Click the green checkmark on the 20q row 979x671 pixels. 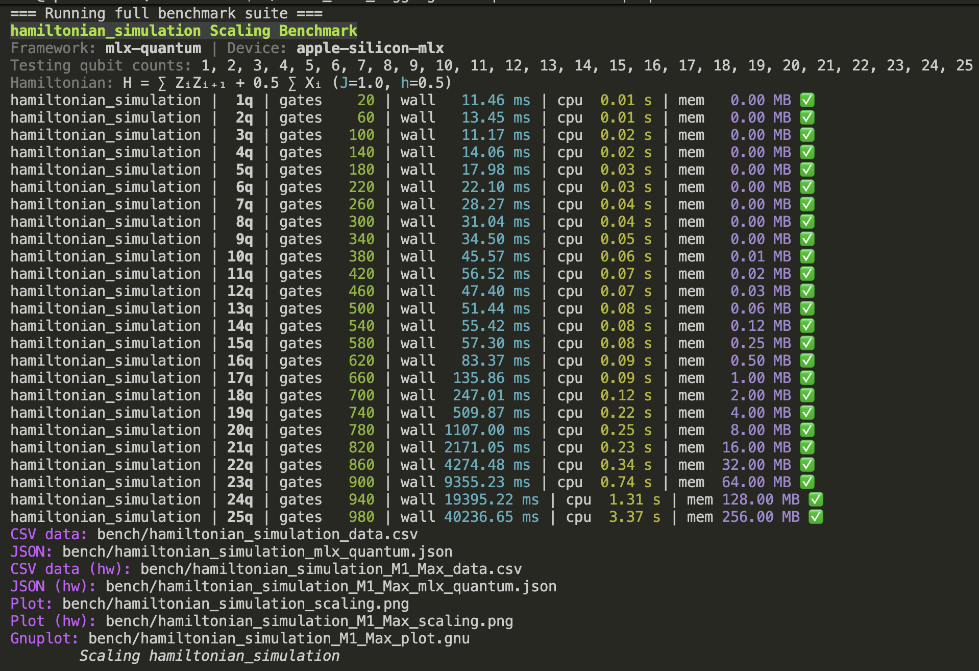point(807,430)
